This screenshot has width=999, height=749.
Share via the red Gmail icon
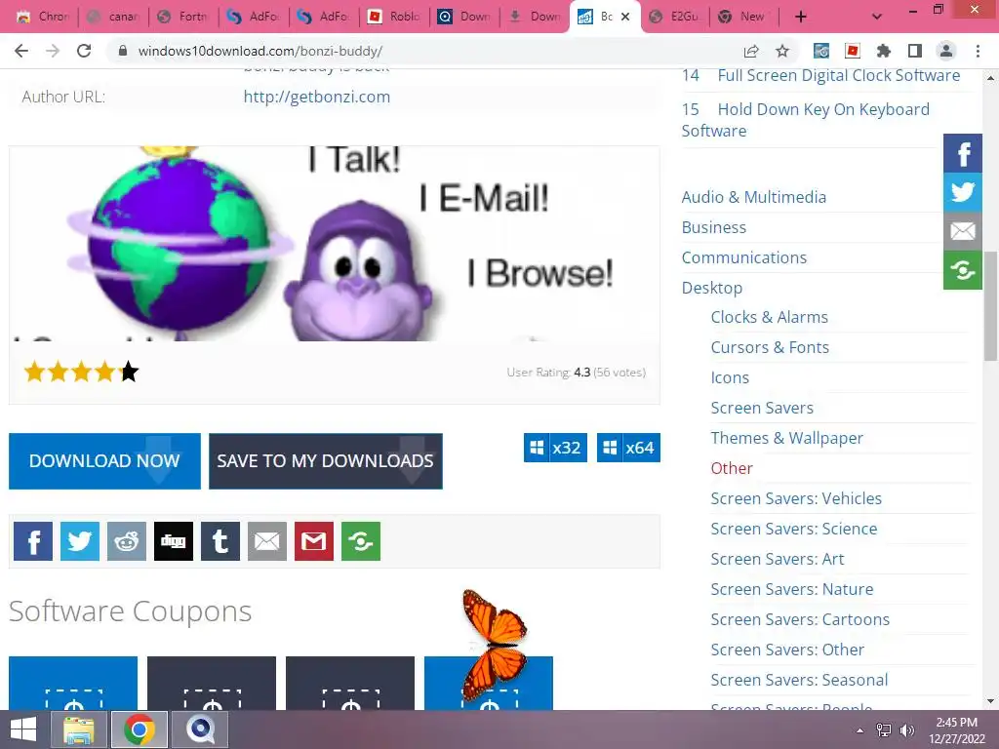point(314,541)
